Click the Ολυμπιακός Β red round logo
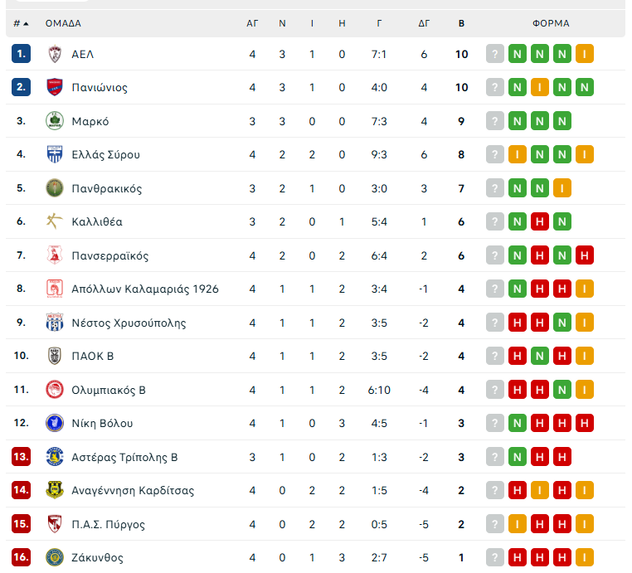 click(55, 390)
